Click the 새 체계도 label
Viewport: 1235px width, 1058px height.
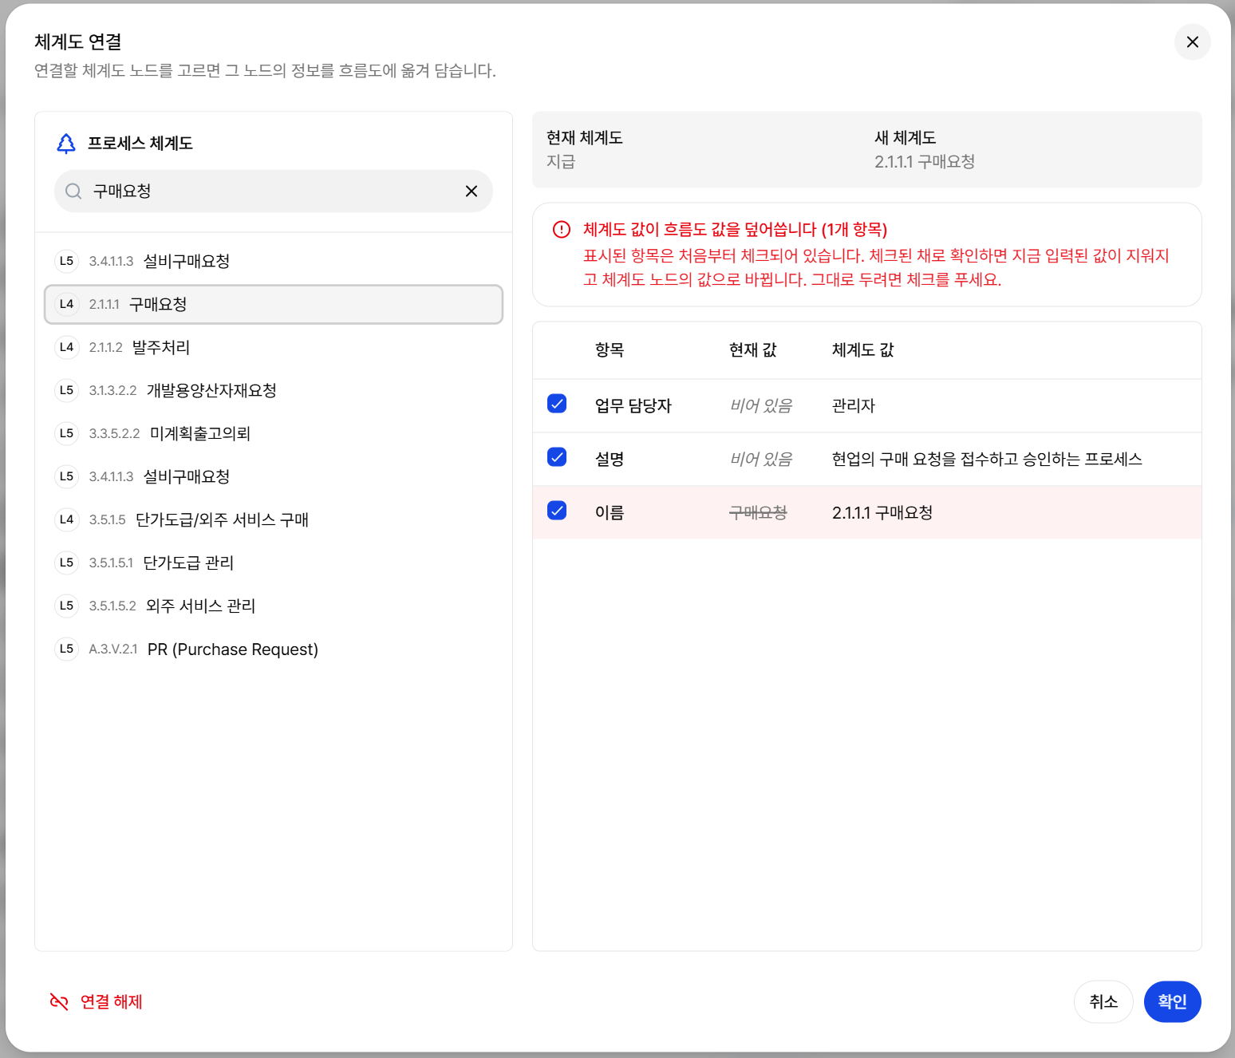coord(905,137)
